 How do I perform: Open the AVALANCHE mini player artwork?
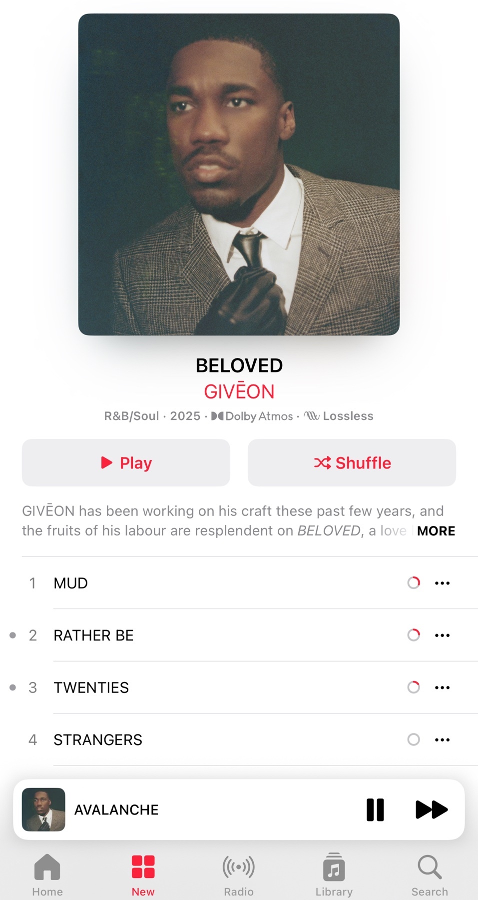point(43,809)
